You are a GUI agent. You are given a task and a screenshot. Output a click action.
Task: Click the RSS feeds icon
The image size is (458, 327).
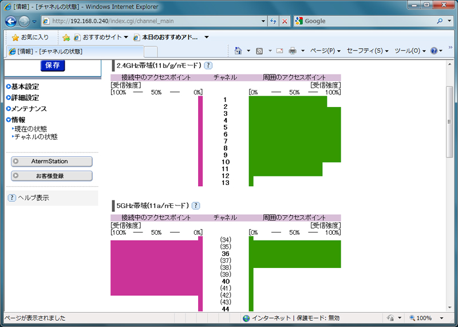(x=259, y=51)
